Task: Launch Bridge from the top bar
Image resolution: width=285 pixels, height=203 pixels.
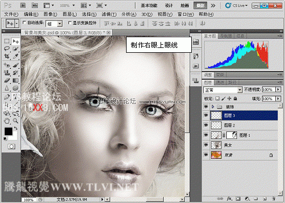Action: (x=23, y=5)
